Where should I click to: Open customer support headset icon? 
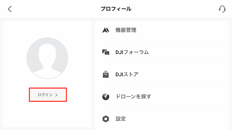[222, 9]
